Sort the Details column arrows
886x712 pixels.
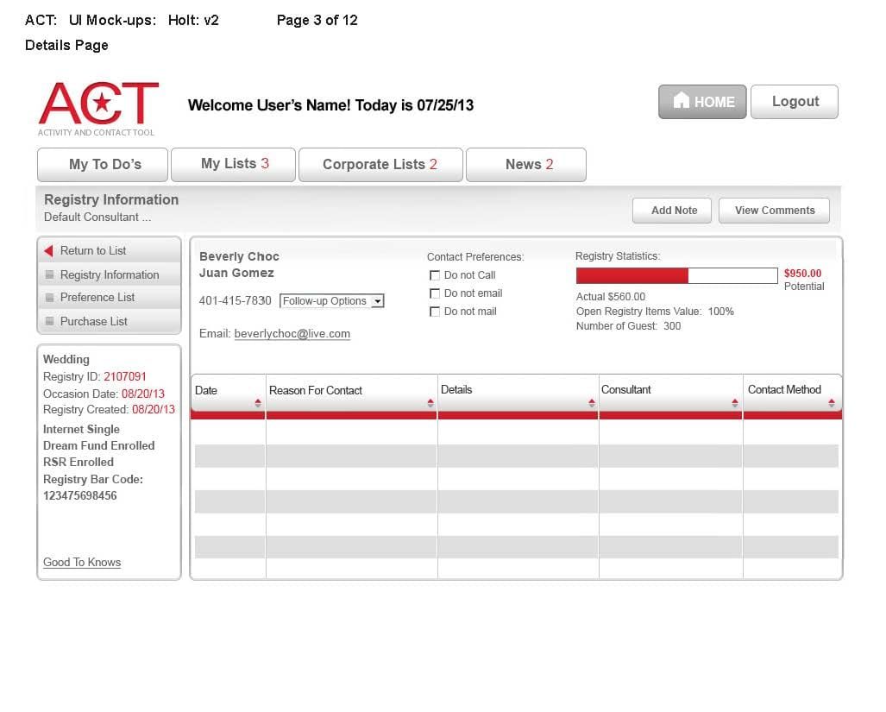tap(591, 403)
